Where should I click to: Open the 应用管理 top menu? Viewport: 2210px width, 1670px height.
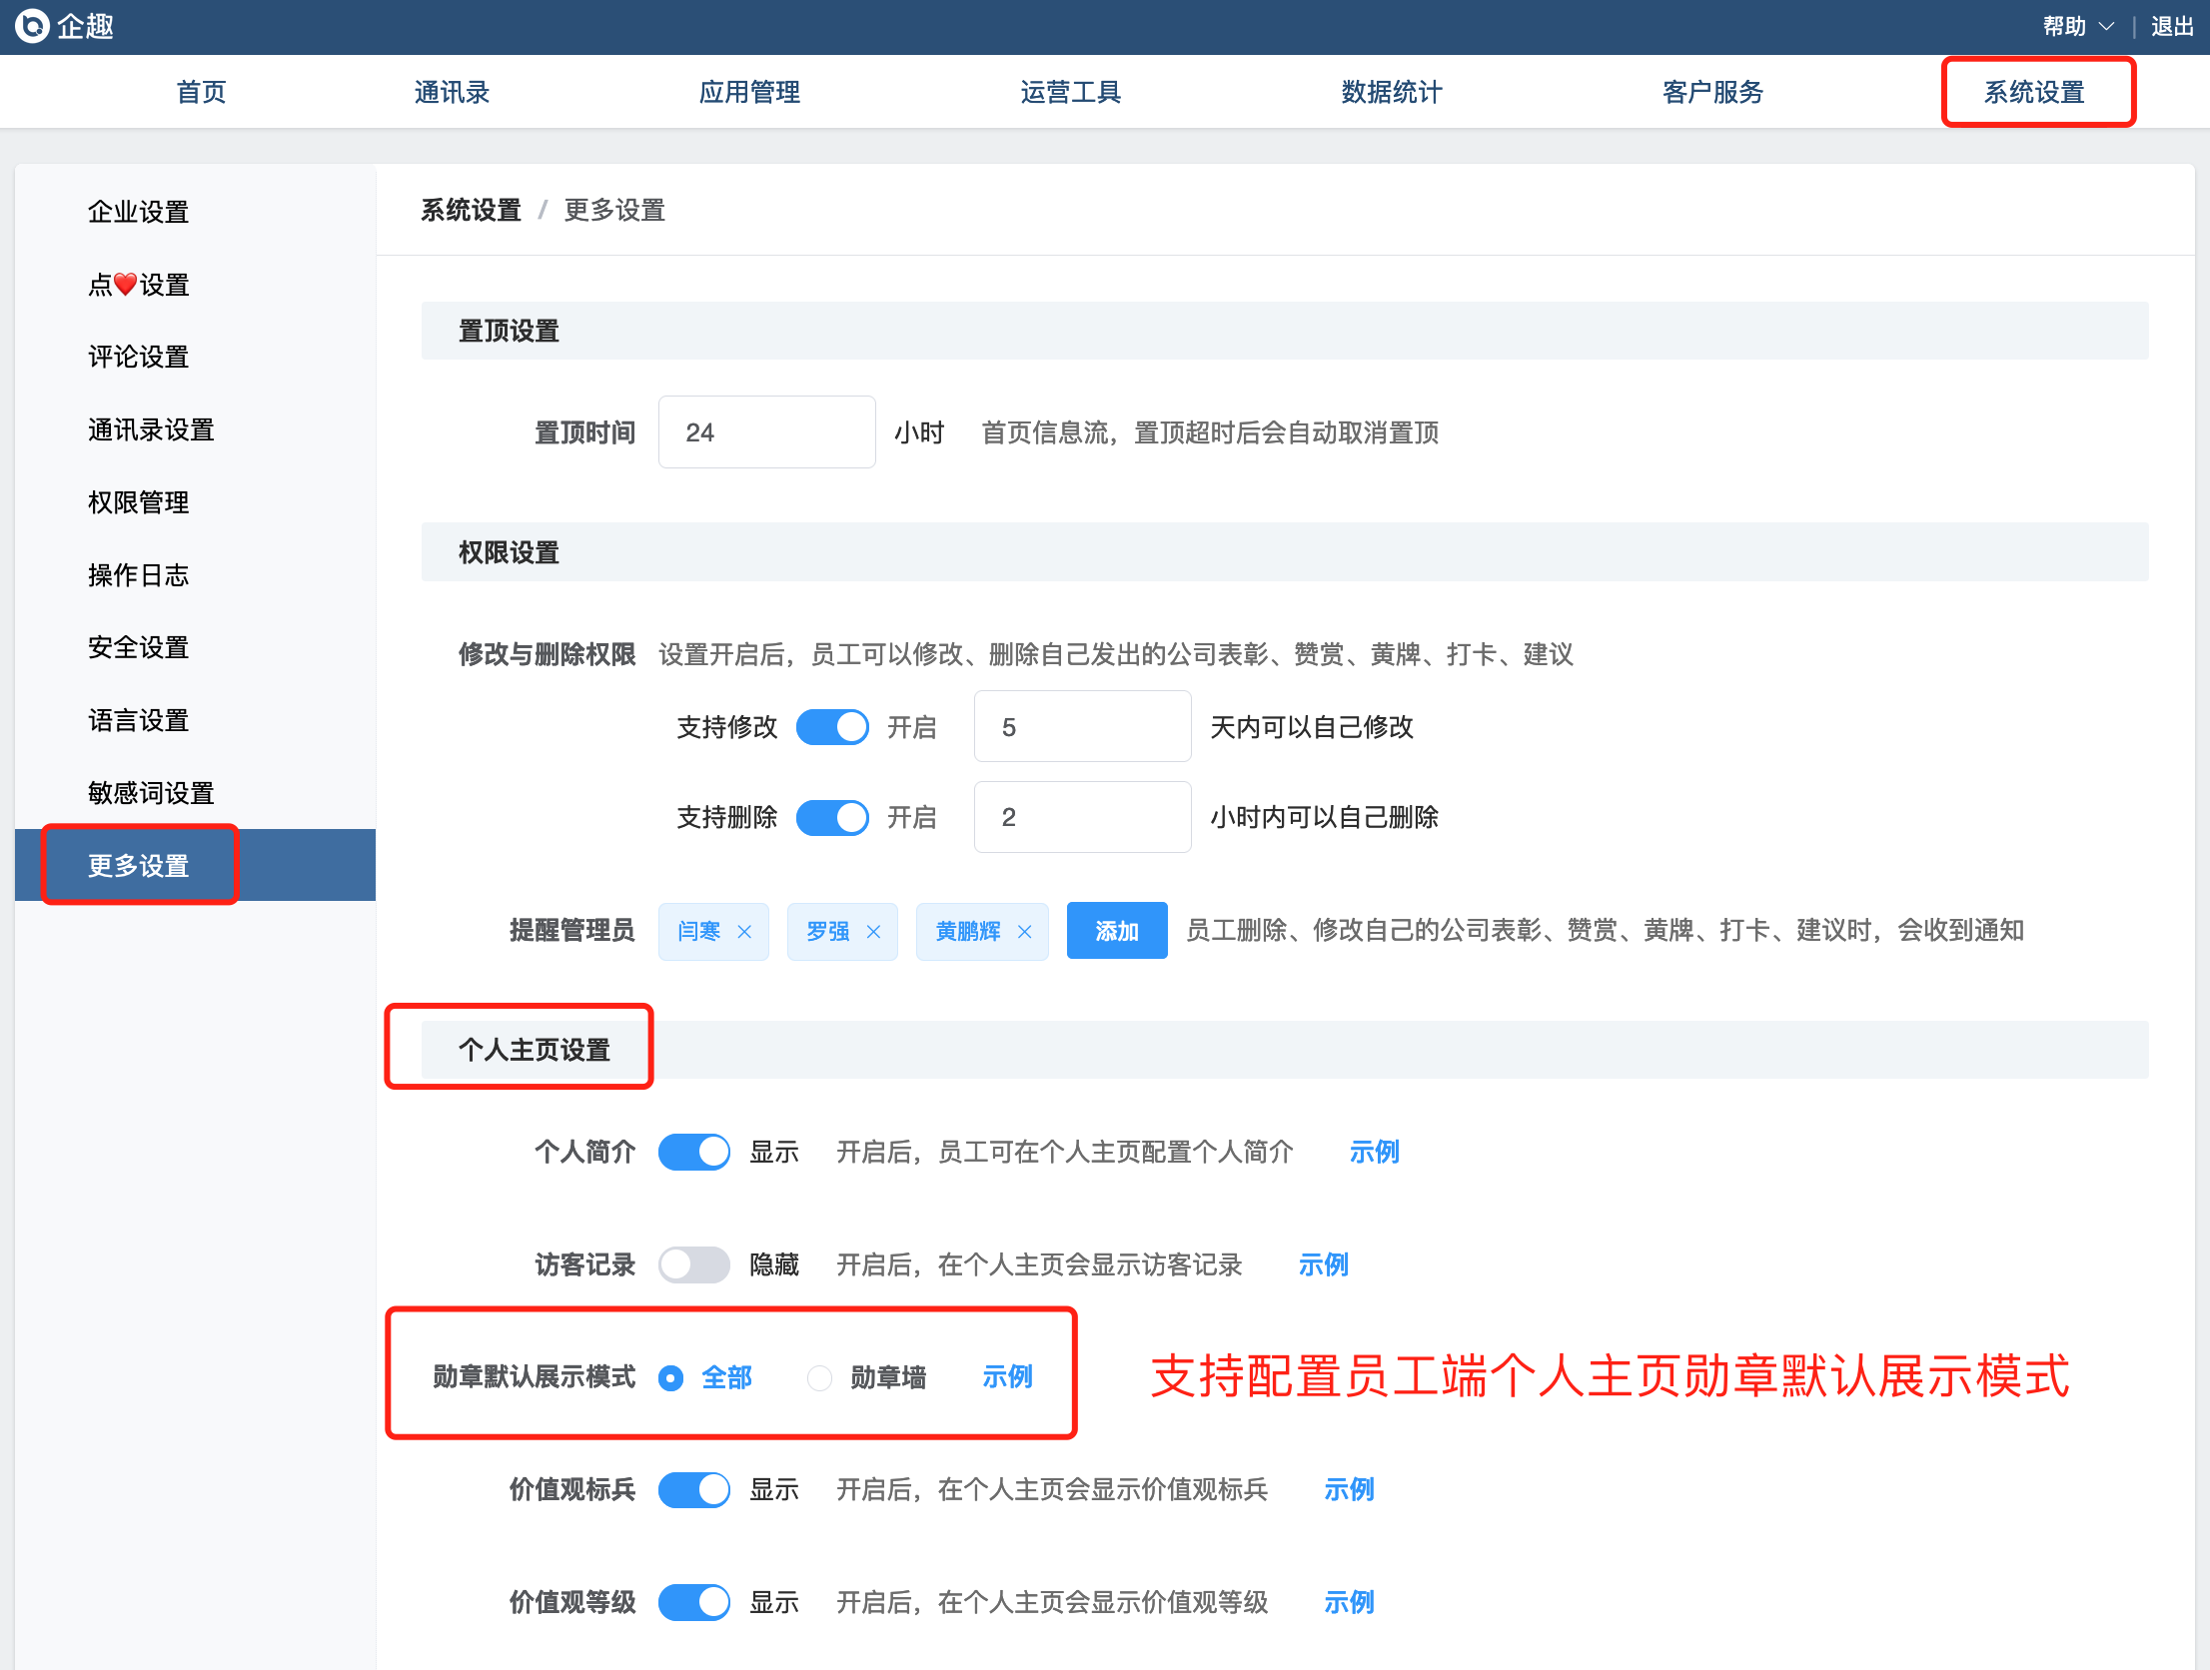point(749,92)
